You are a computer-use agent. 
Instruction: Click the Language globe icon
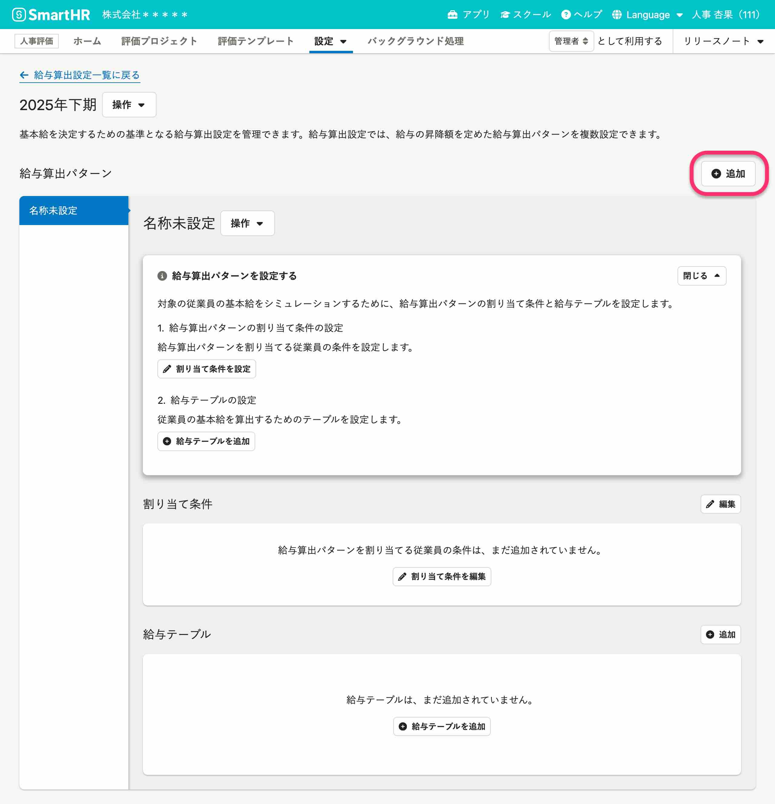tap(617, 15)
